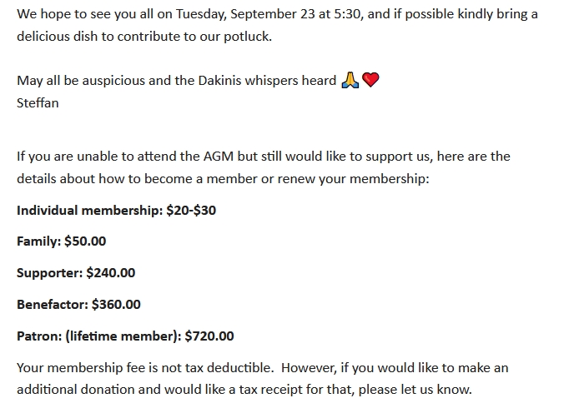Click the Supporter $240.00 line
Screen dimensions: 574x413
pyautogui.click(x=75, y=273)
